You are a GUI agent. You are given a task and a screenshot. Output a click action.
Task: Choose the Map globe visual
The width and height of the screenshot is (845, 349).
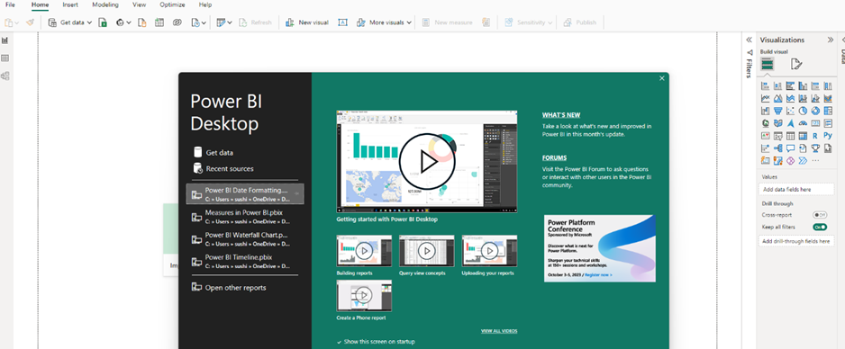coord(765,123)
